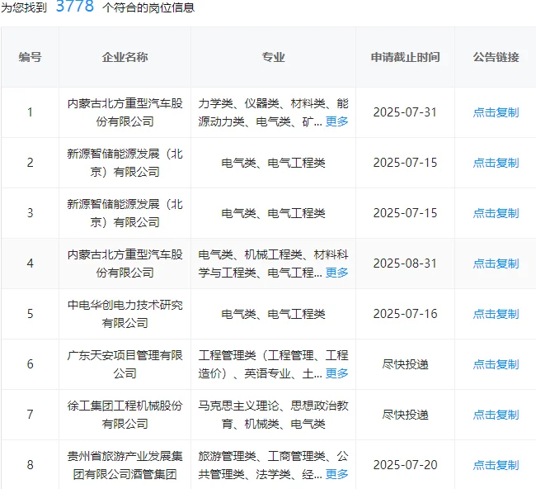This screenshot has height=489, width=536.
Task: Click deadline 2025-07-15 in row 2
Action: (x=405, y=163)
